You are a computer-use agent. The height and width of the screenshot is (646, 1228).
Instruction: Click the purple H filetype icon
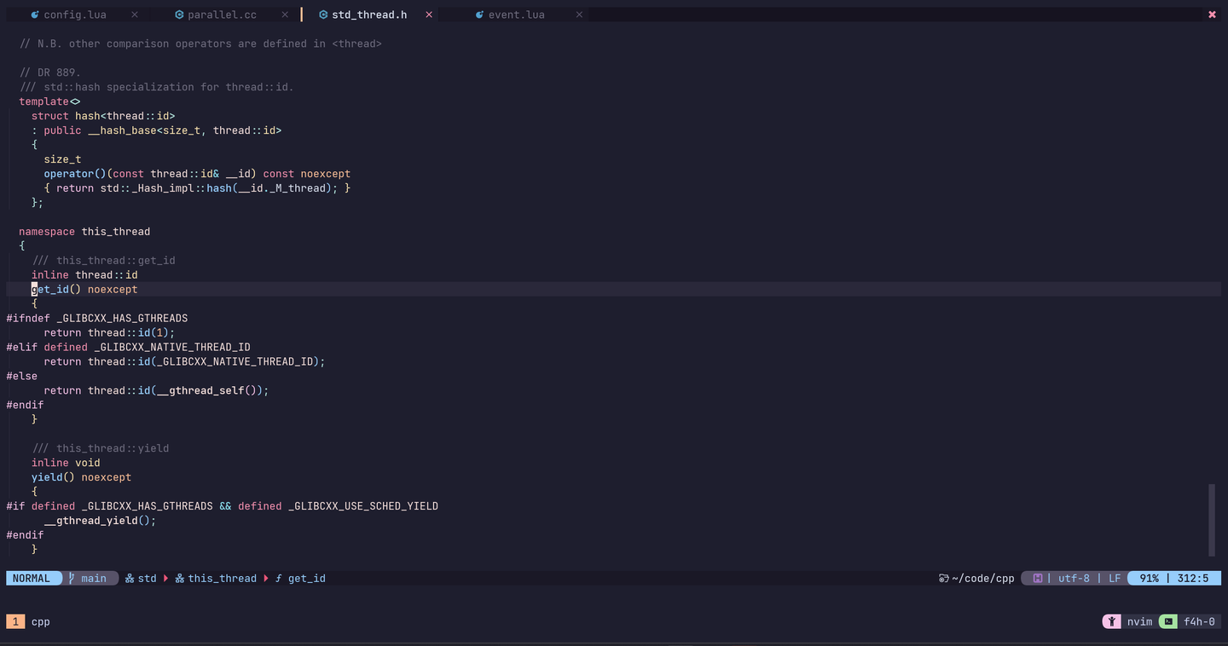coord(1038,579)
